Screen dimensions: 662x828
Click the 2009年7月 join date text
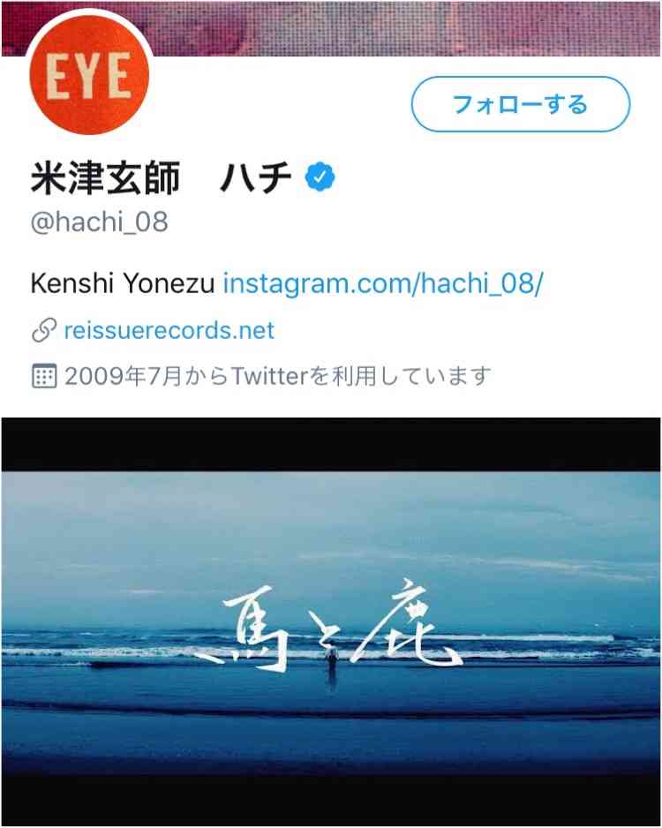123,377
